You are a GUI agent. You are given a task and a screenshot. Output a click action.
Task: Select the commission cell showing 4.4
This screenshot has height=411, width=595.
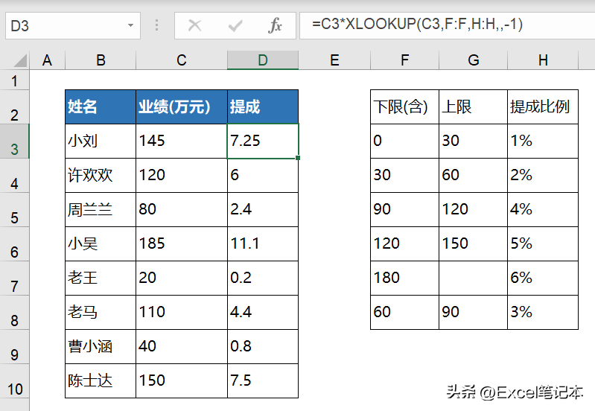(263, 313)
